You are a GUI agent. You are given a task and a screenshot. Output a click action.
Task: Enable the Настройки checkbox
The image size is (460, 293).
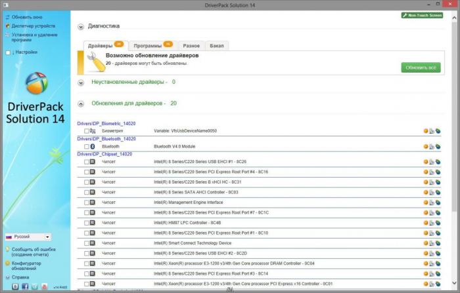(8, 52)
